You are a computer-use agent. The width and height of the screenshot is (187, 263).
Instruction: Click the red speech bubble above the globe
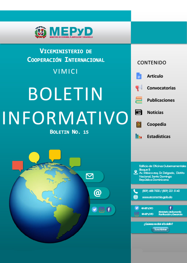[x=18, y=166]
